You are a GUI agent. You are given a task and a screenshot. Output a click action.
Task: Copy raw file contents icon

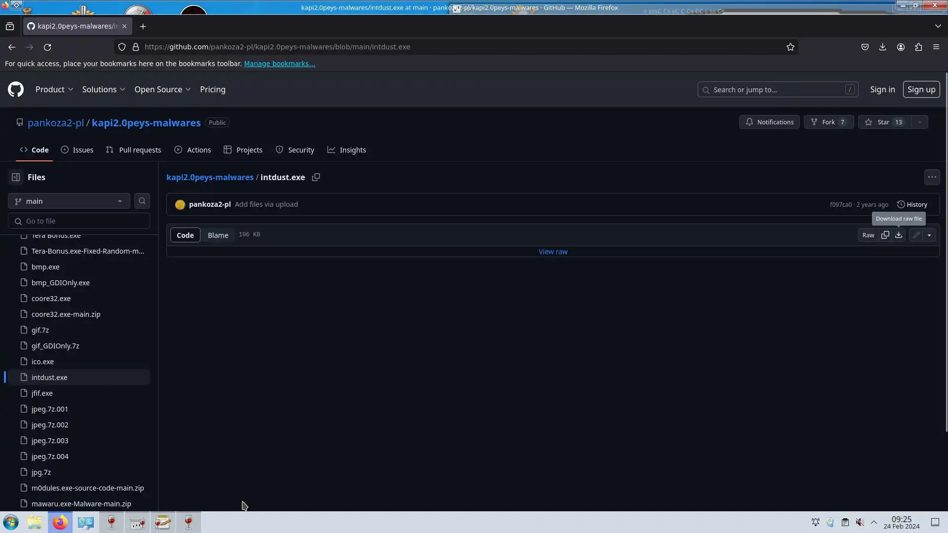tap(885, 235)
